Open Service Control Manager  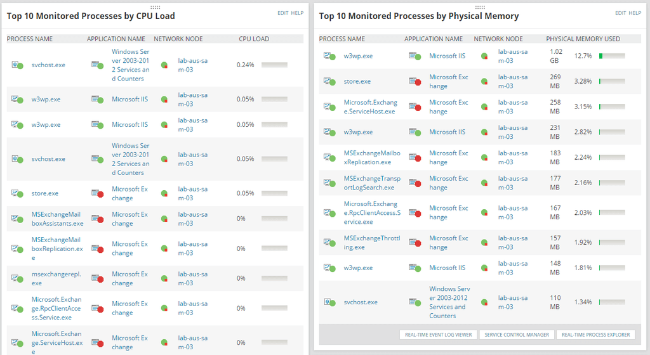tap(517, 335)
